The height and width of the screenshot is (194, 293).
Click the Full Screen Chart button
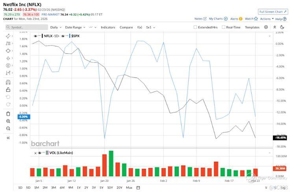coord(273,12)
